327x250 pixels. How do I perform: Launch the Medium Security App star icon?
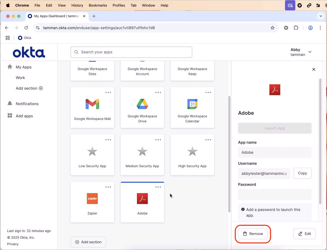[x=142, y=151]
